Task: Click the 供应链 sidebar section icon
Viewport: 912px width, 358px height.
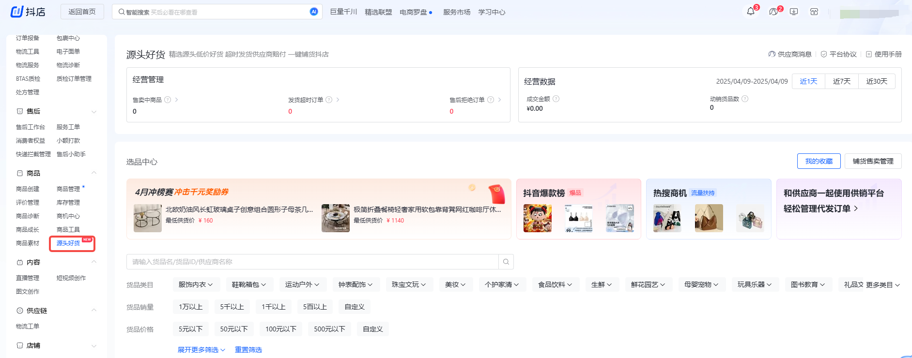Action: [x=20, y=311]
